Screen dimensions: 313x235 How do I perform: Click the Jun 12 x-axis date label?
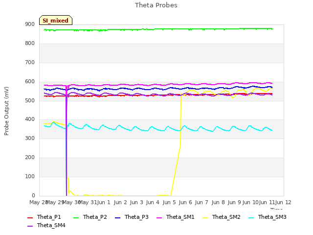tap(283, 202)
